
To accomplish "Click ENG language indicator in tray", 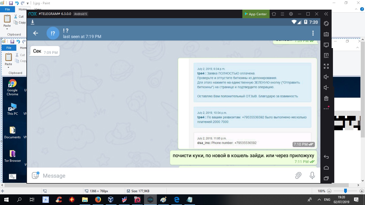I will 327,199.
